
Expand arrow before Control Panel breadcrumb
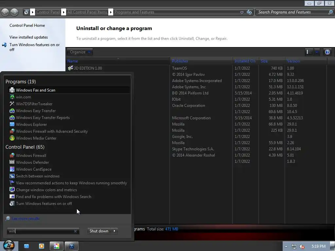(32, 12)
